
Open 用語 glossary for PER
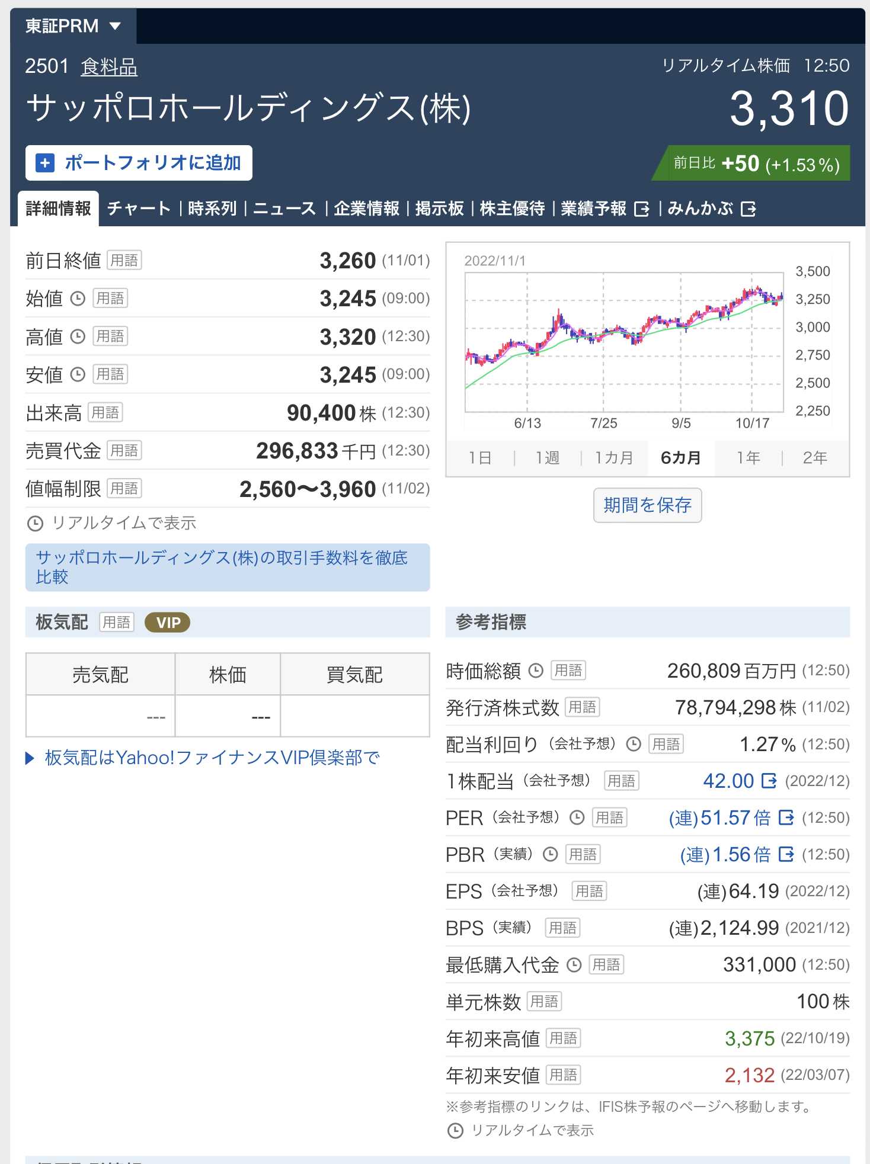609,817
